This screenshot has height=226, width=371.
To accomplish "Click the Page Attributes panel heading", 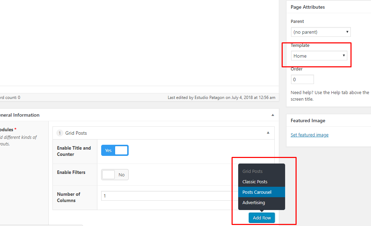I will pos(308,7).
